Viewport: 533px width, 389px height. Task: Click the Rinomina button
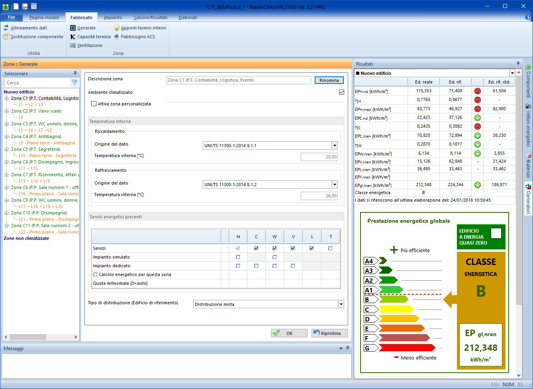click(329, 80)
